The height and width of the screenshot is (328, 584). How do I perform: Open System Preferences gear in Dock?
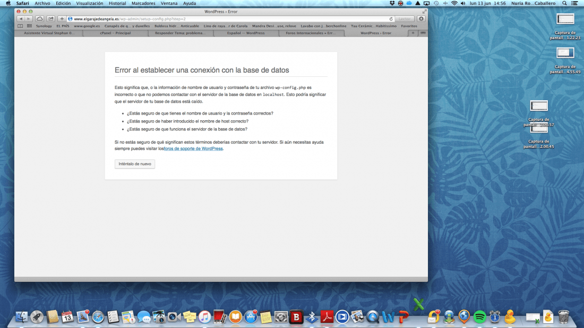click(x=281, y=317)
